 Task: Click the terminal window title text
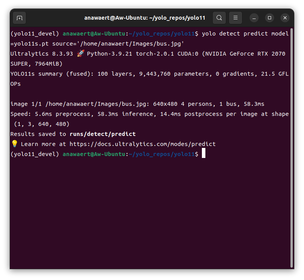(x=145, y=18)
